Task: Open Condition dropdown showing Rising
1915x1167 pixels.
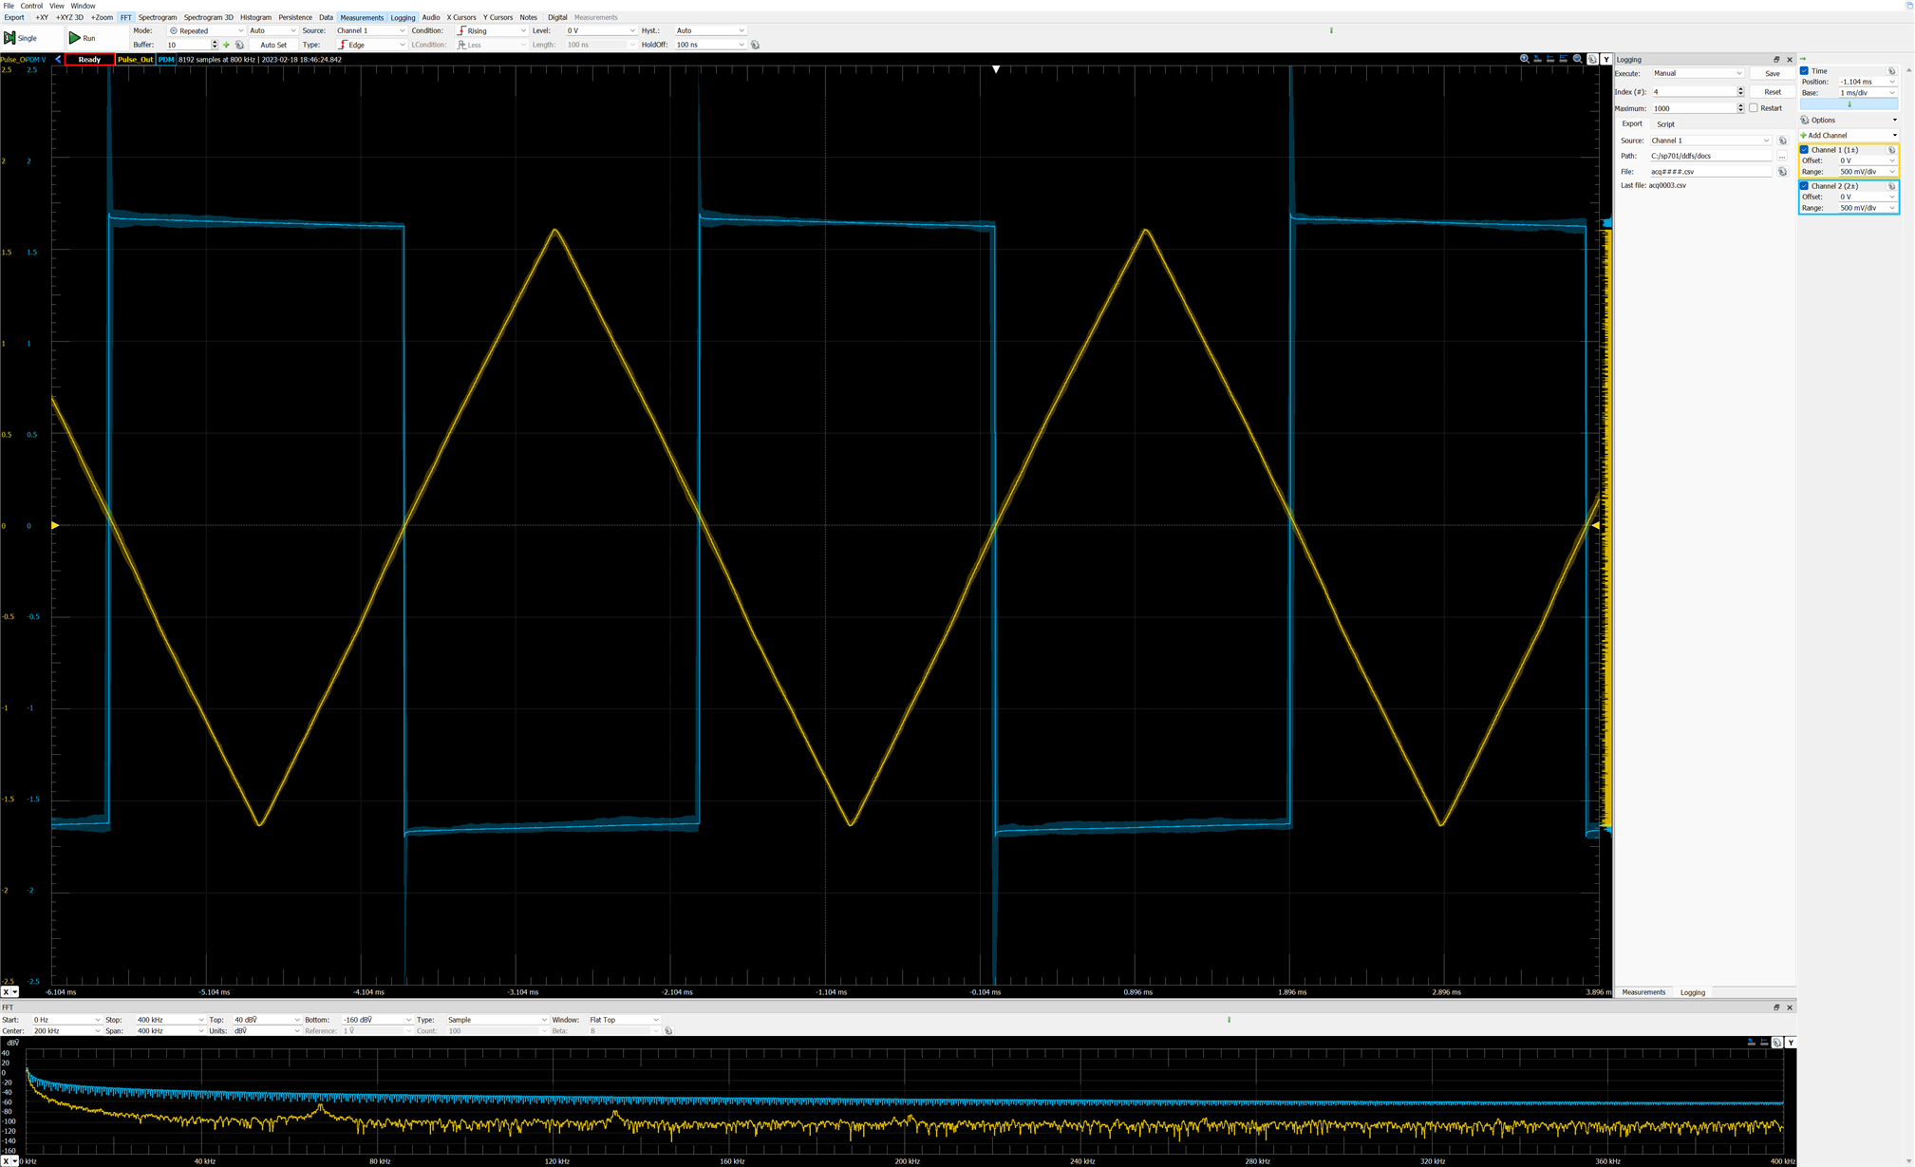Action: (x=491, y=30)
